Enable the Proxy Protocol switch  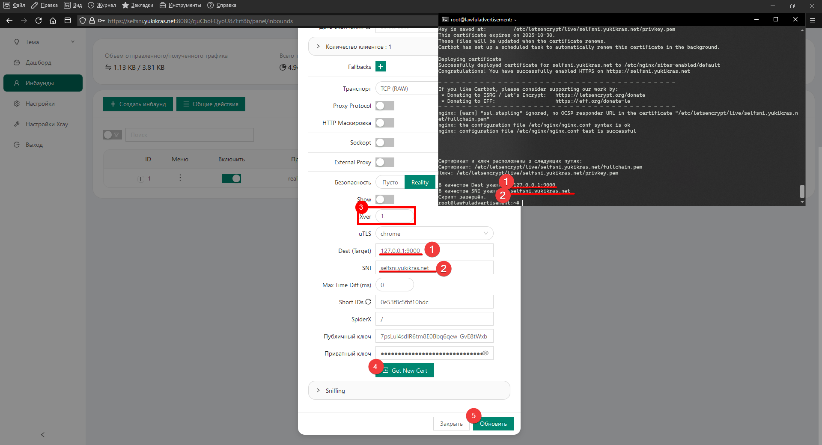click(384, 106)
